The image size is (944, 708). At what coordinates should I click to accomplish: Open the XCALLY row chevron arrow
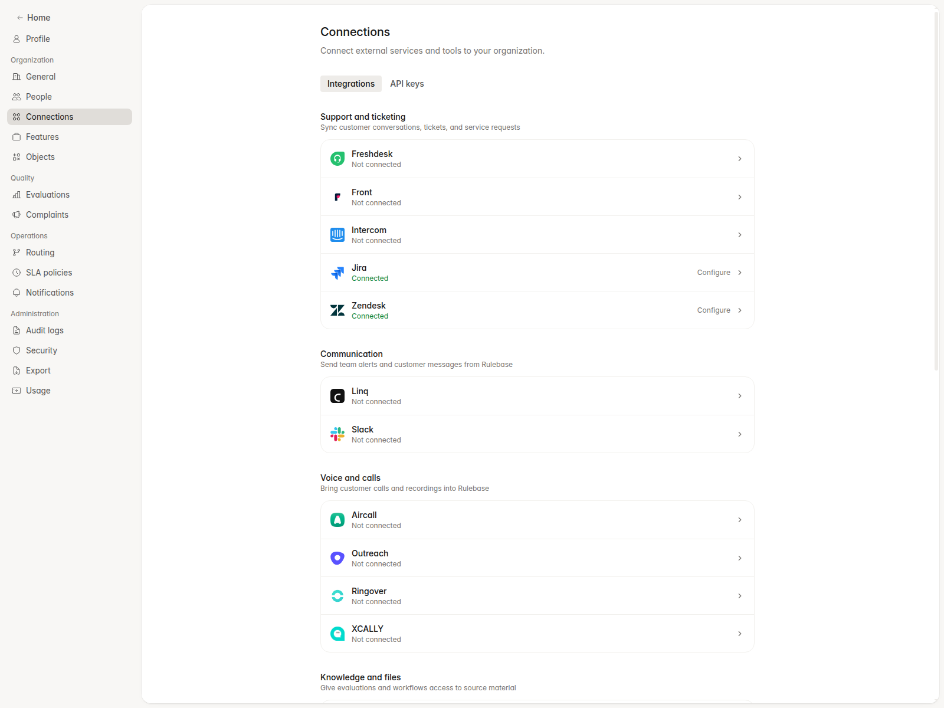[740, 634]
